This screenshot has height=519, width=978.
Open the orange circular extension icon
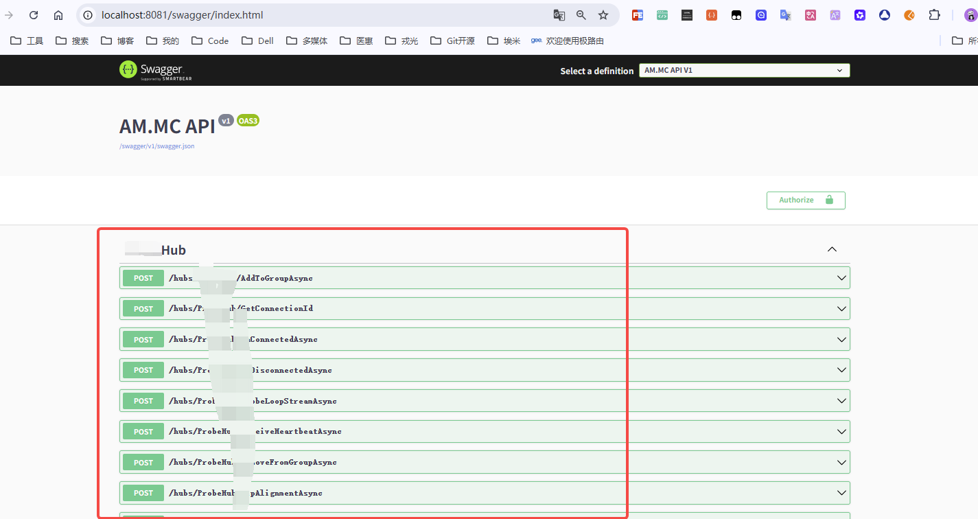pyautogui.click(x=909, y=15)
